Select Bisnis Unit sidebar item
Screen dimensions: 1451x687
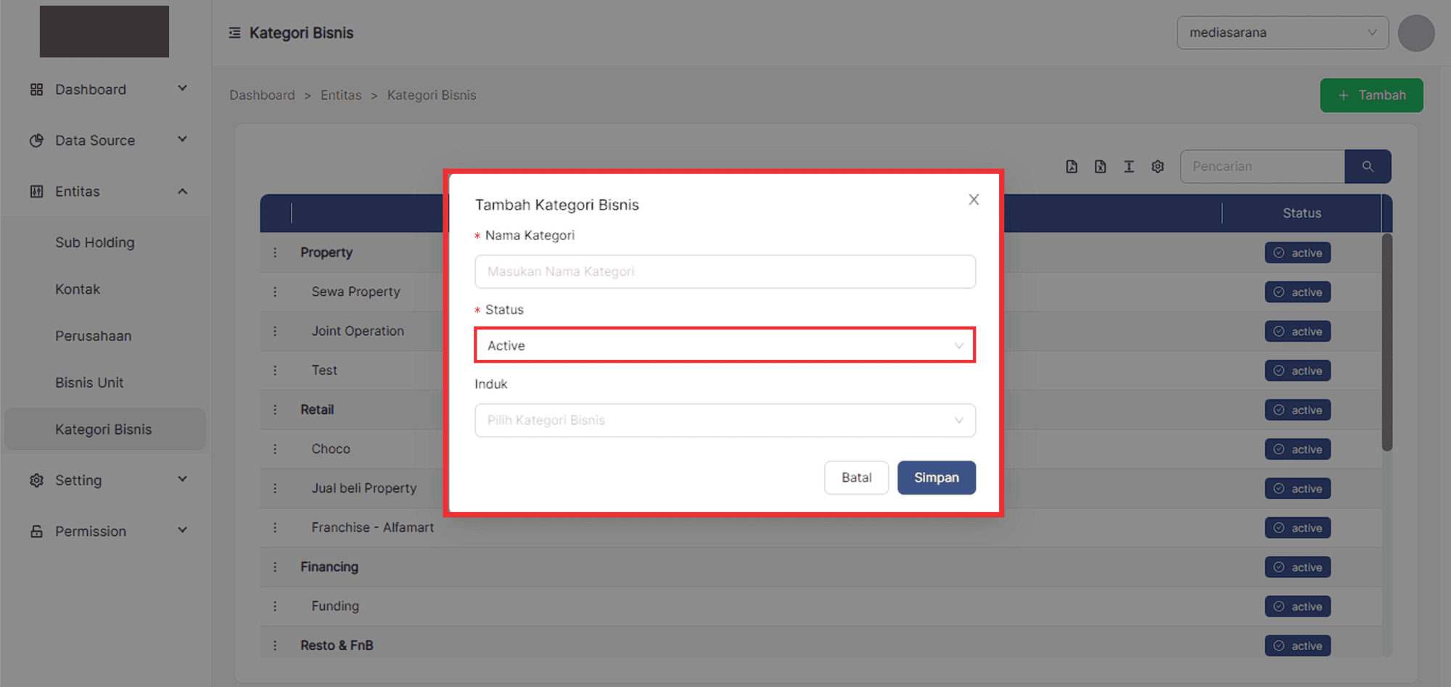[89, 383]
